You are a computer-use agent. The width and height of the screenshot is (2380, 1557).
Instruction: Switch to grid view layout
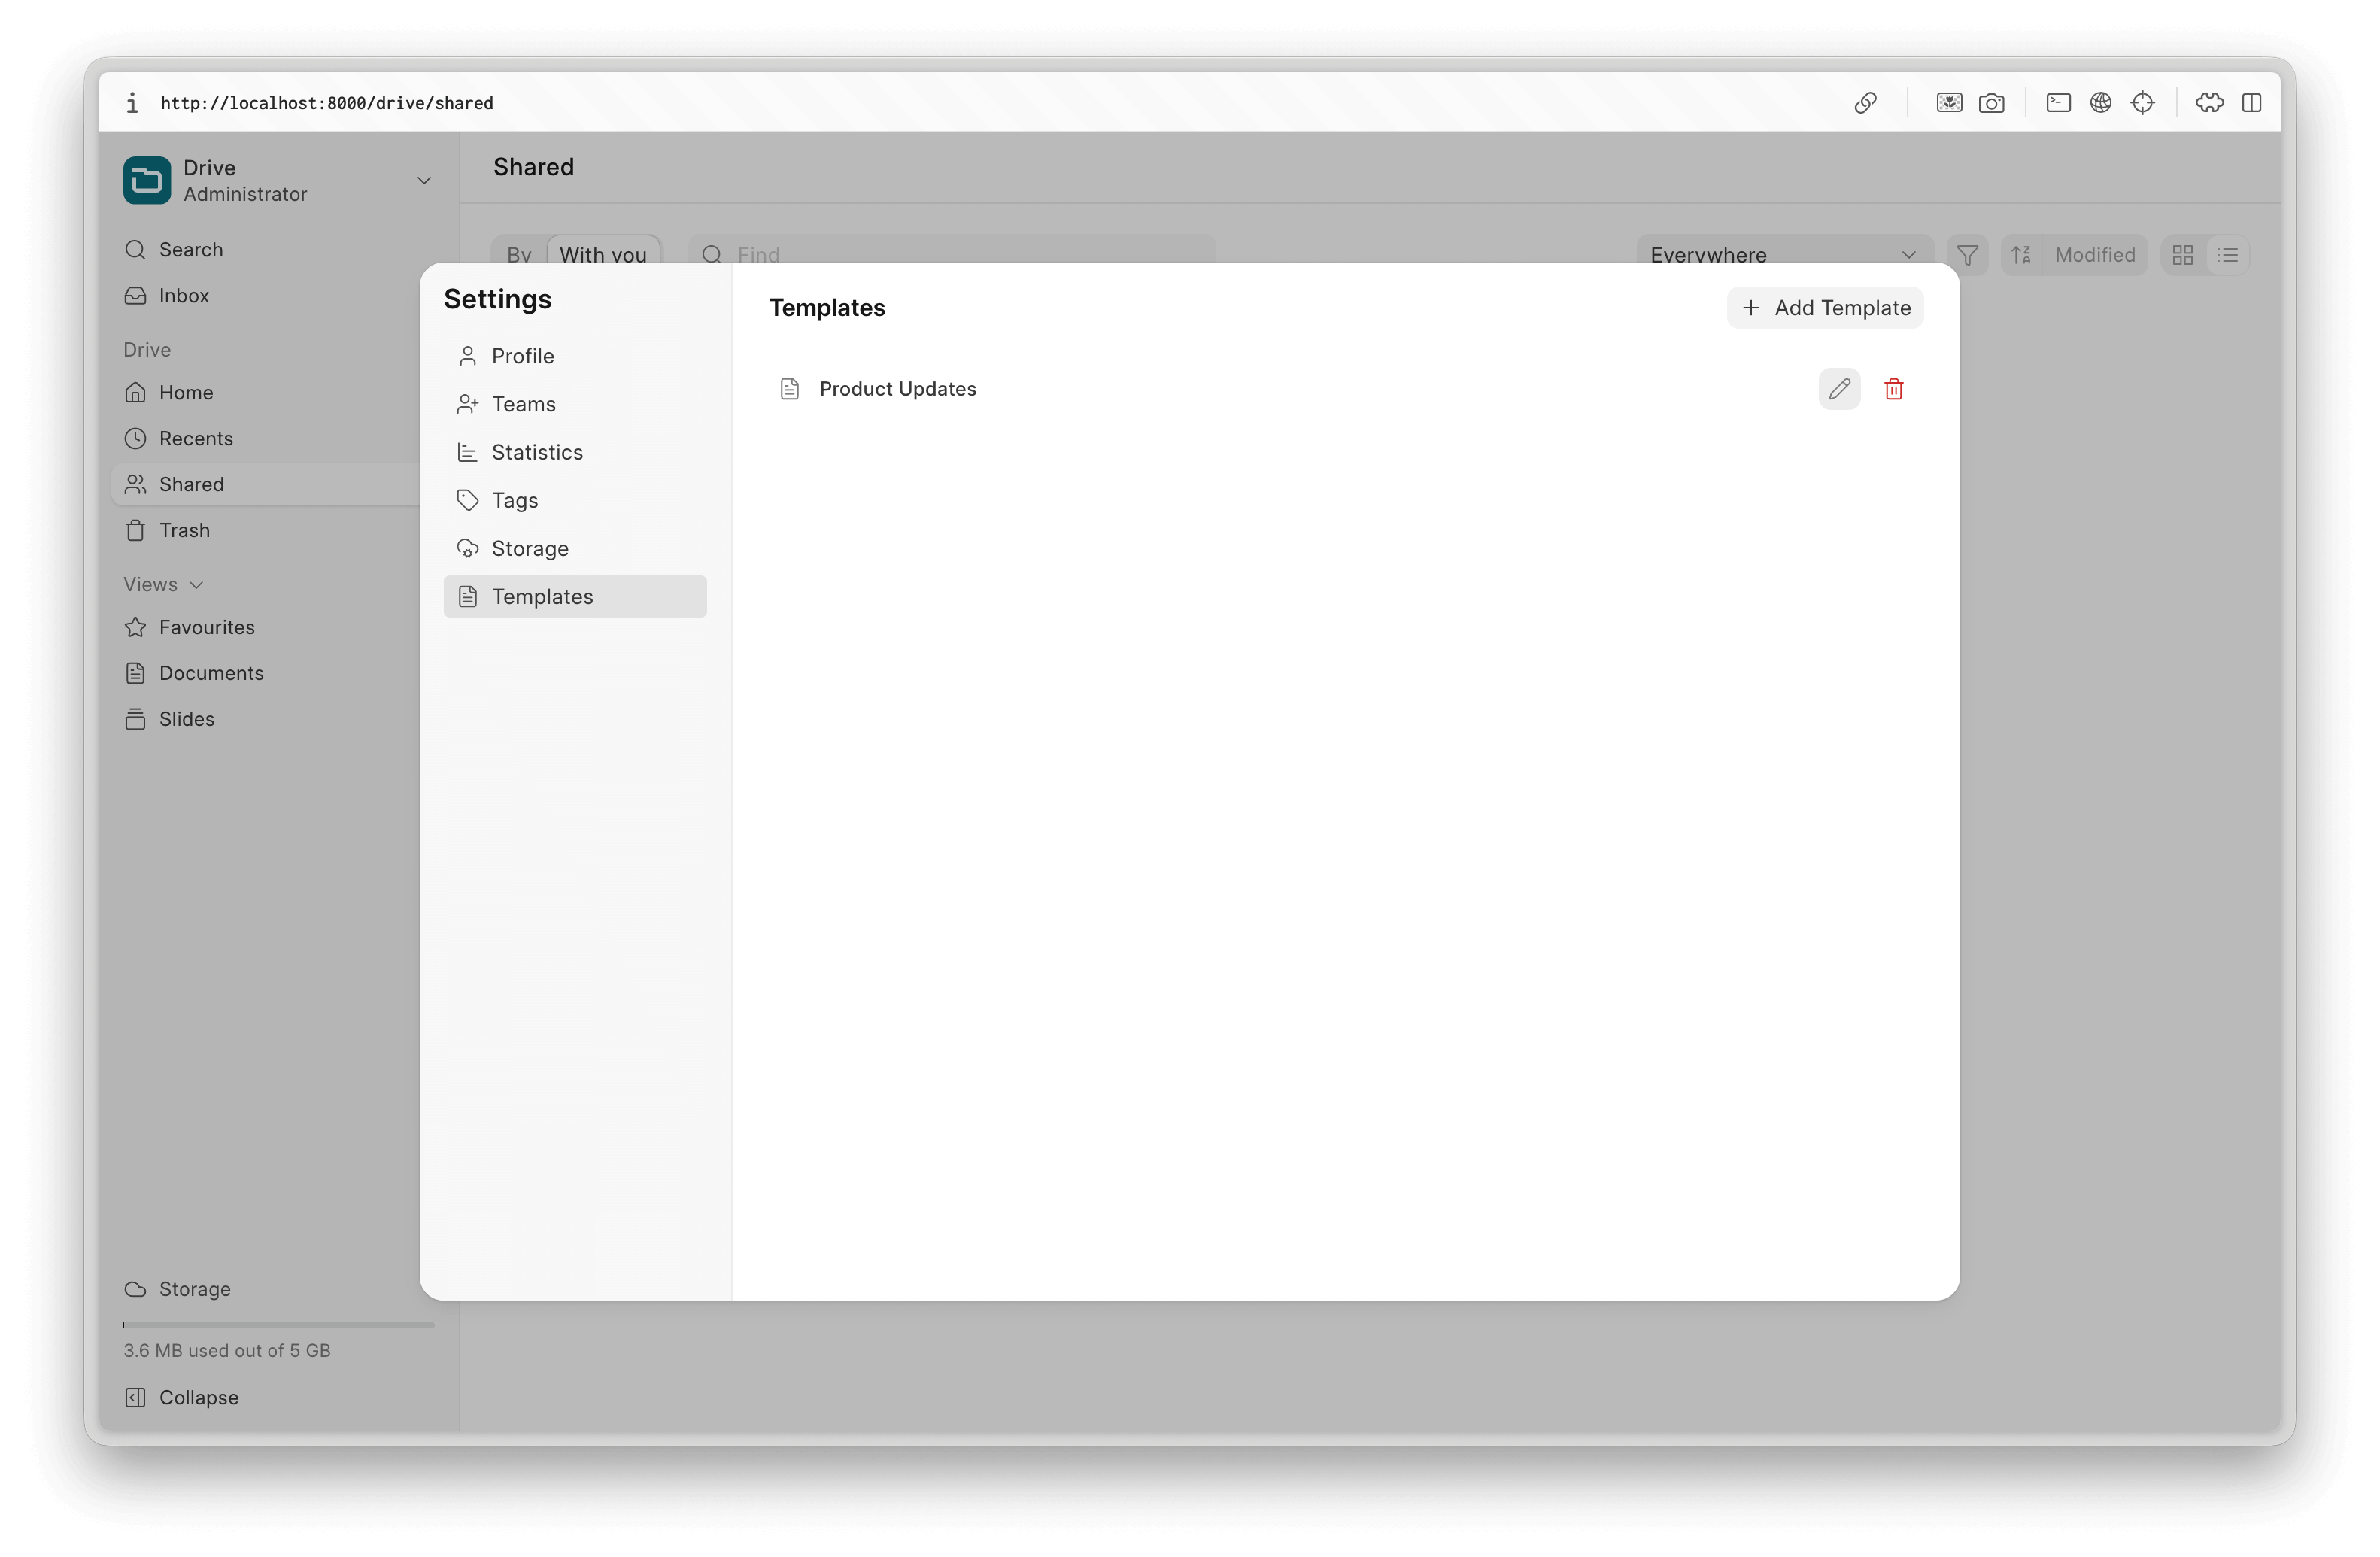coord(2183,255)
